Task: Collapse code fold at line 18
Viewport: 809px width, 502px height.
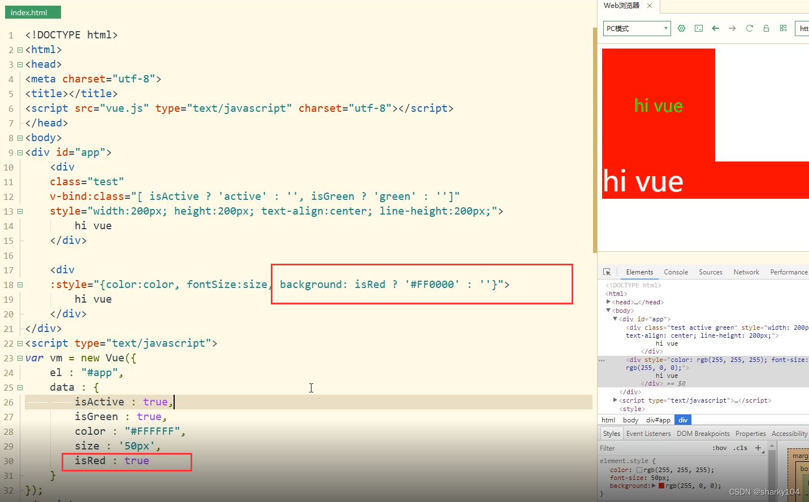Action: point(20,285)
